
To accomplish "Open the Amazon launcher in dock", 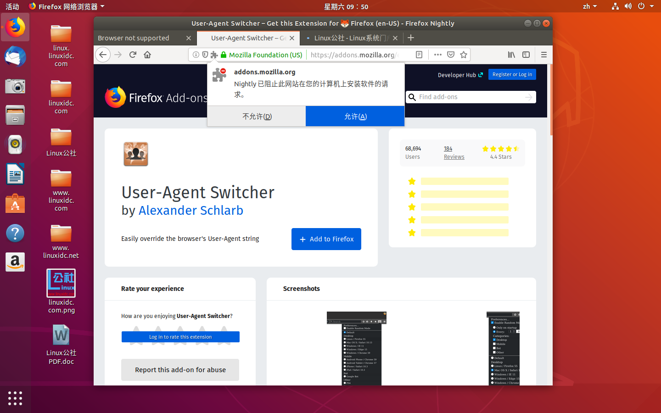I will (x=15, y=262).
